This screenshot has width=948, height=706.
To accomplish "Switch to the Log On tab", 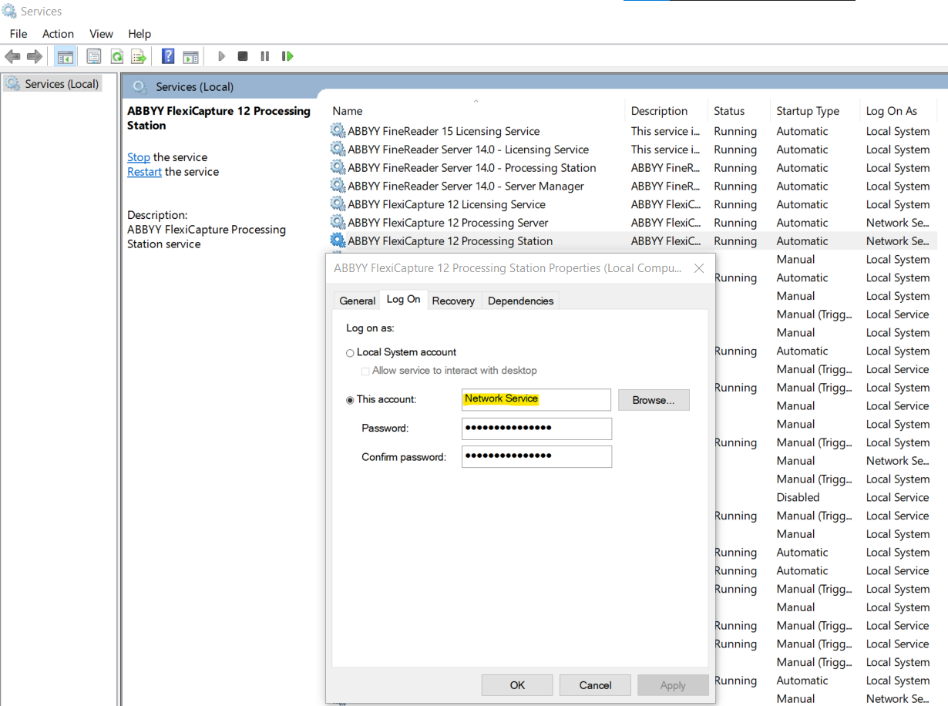I will coord(403,299).
